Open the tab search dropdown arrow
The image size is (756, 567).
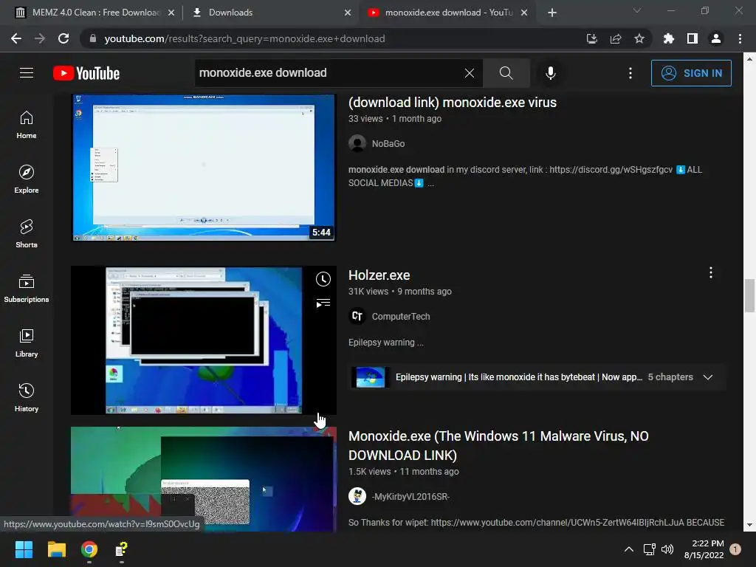[637, 10]
